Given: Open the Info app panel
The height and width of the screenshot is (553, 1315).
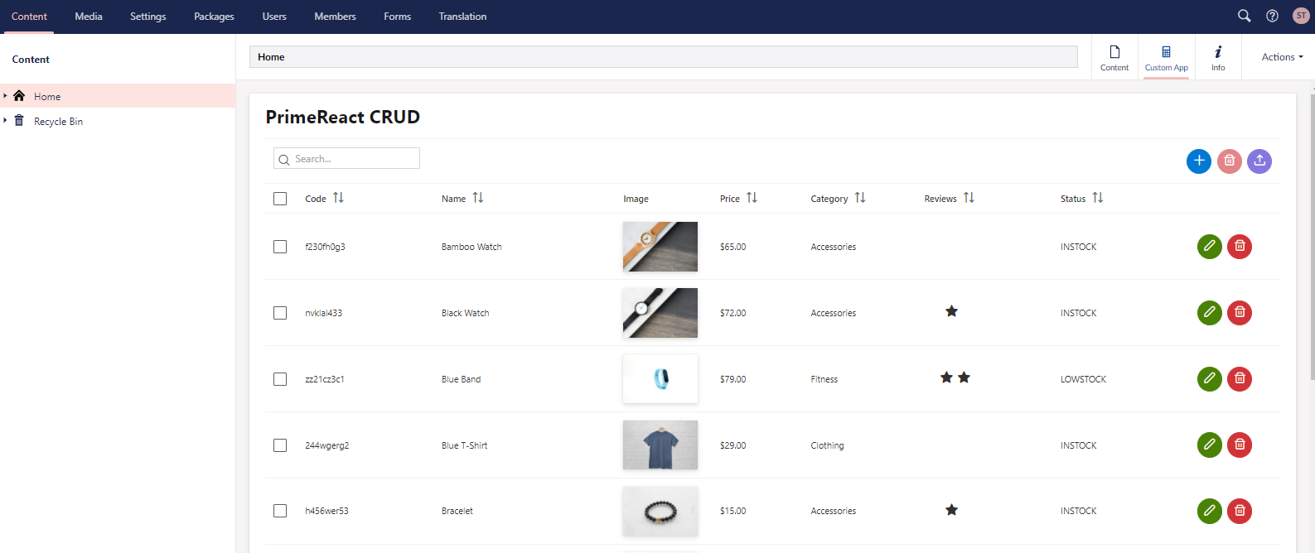Looking at the screenshot, I should point(1217,58).
